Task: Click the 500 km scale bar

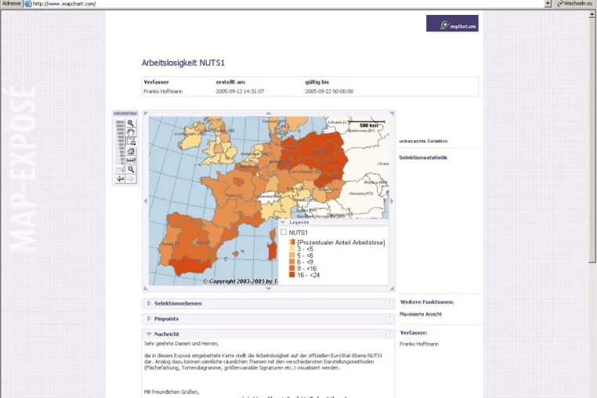Action: (367, 125)
